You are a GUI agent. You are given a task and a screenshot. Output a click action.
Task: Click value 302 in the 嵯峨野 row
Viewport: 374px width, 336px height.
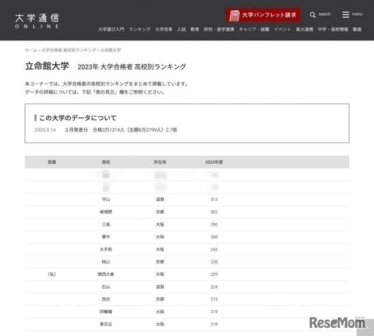[x=214, y=212]
